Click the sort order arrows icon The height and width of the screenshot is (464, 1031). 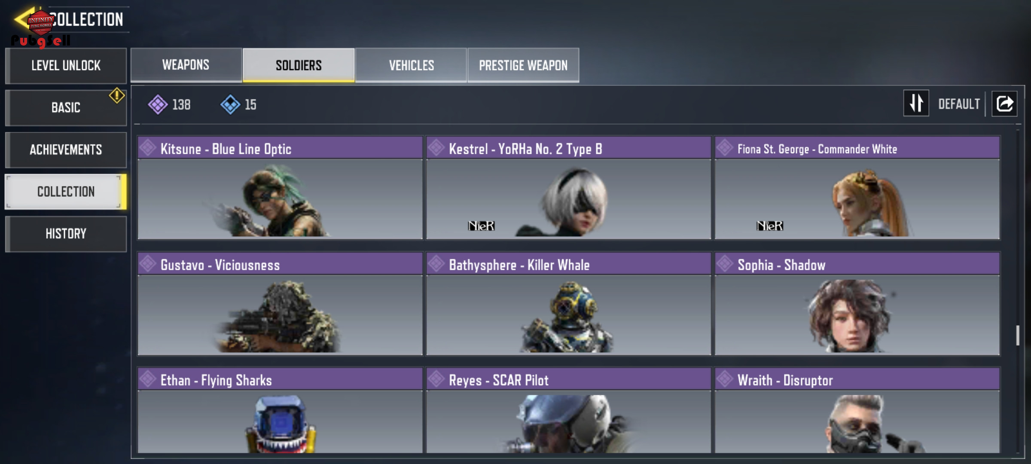916,103
